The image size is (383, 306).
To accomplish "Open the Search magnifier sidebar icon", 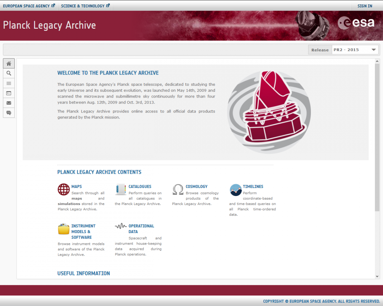I will [9, 73].
